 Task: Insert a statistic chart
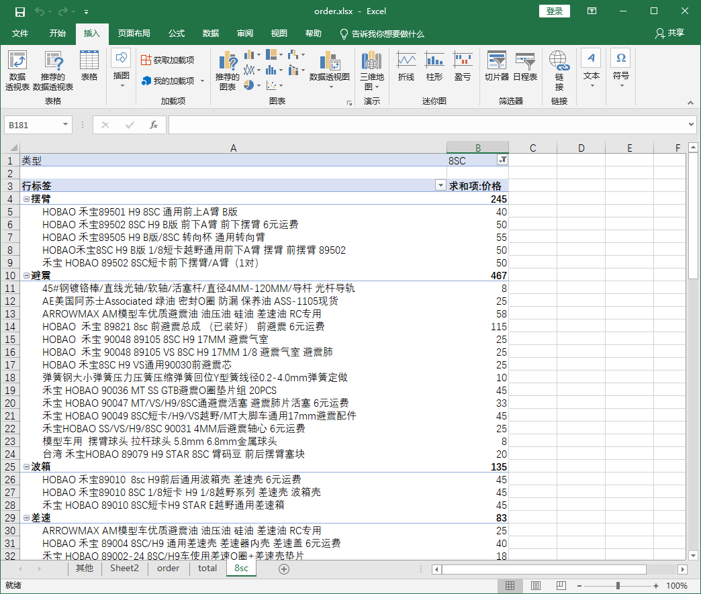[274, 70]
